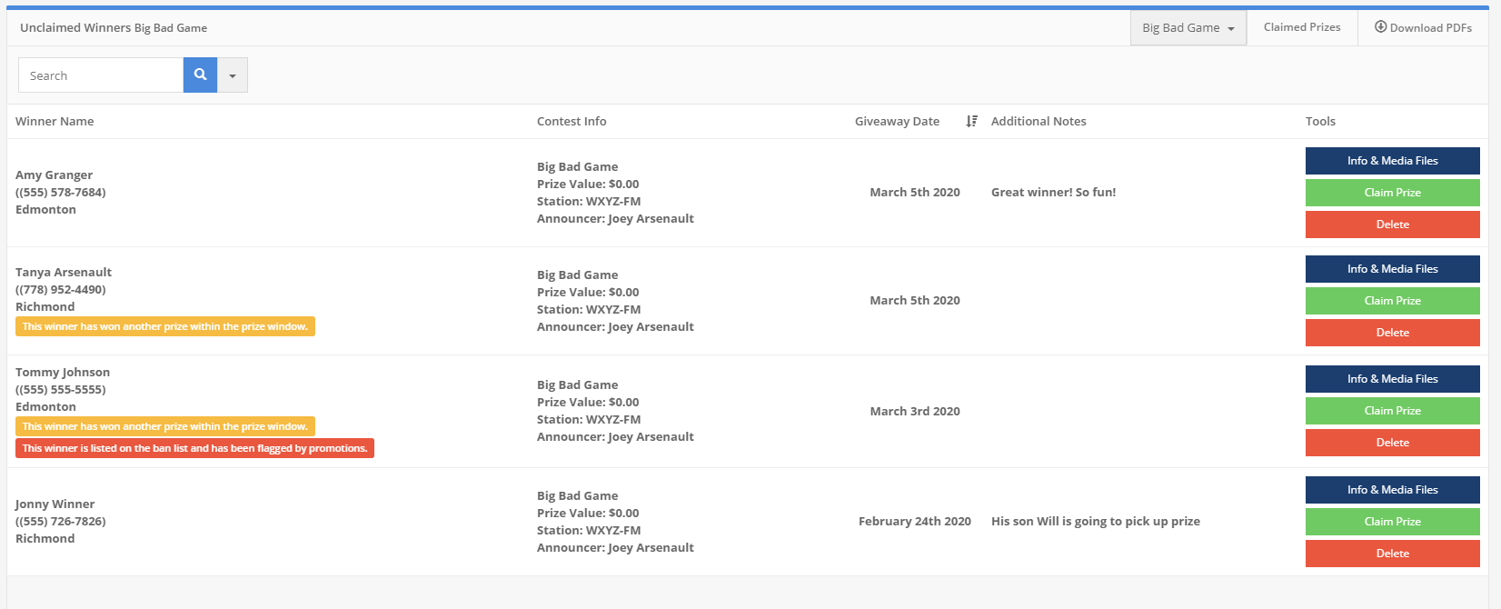The height and width of the screenshot is (609, 1501).
Task: Click Tanya Arsenault's yellow prize window warning
Action: (164, 326)
